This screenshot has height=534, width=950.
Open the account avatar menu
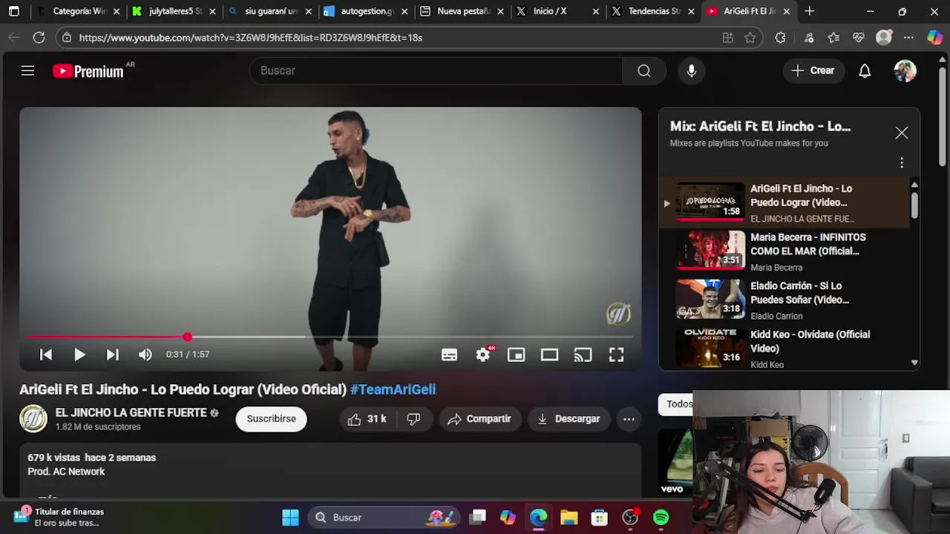pyautogui.click(x=905, y=70)
